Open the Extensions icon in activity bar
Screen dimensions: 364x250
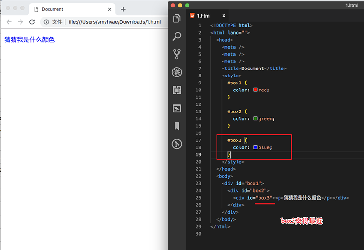177,90
